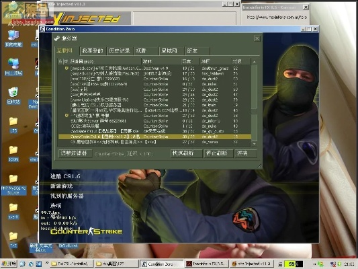Open the 历史记录 (History) tab
The height and width of the screenshot is (269, 358).
(x=120, y=50)
